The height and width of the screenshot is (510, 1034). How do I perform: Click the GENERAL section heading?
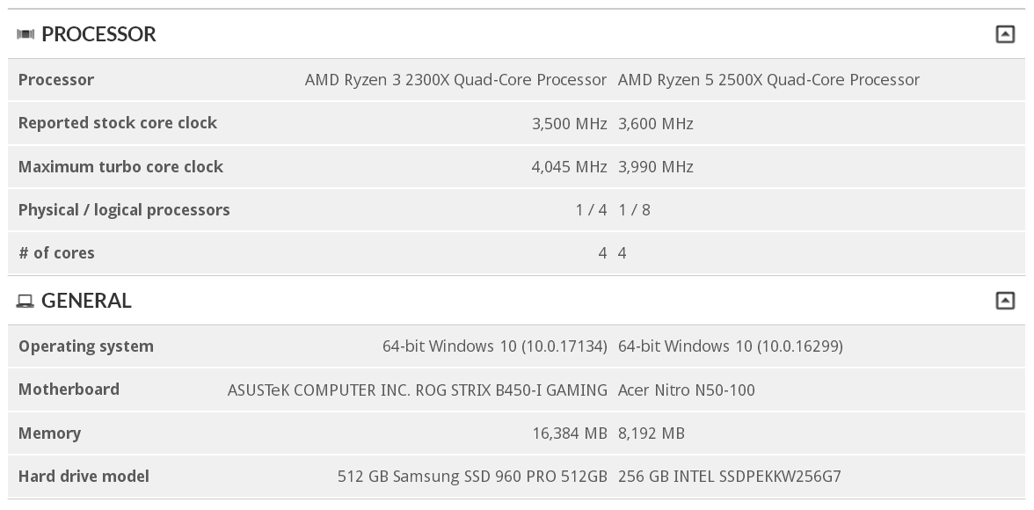tap(86, 301)
